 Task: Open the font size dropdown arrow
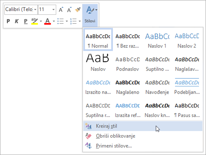point(53,10)
